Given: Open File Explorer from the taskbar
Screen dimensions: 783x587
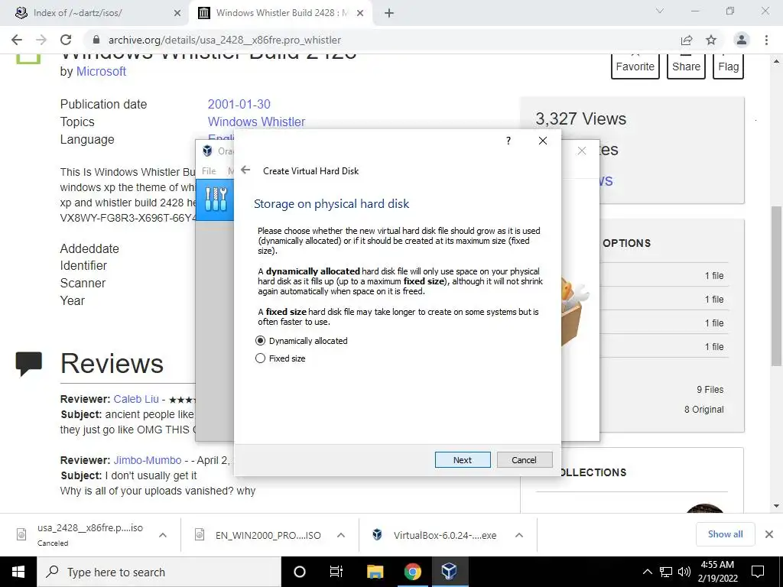Looking at the screenshot, I should coord(375,572).
